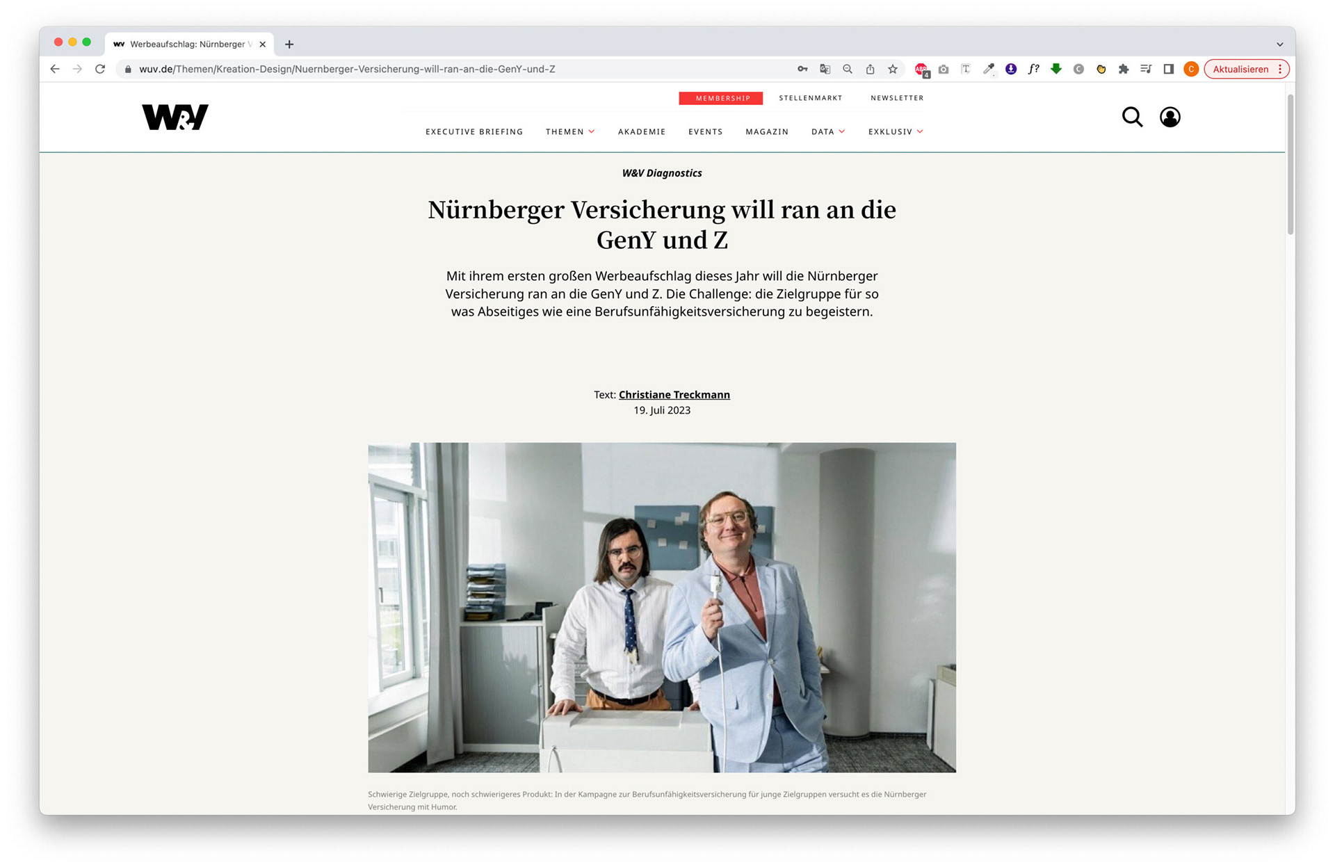Open the saved passwords key icon
Screen dimensions: 1335x867
[x=802, y=69]
